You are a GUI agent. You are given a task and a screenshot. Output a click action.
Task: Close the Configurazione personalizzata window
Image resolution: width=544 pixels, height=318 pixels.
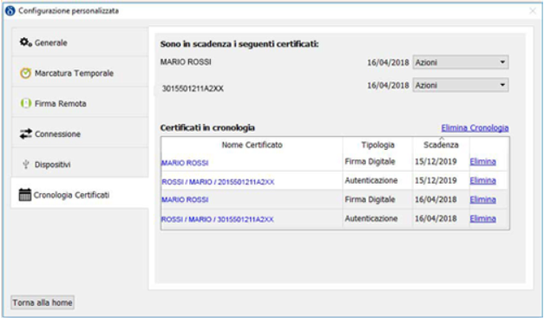pos(533,10)
